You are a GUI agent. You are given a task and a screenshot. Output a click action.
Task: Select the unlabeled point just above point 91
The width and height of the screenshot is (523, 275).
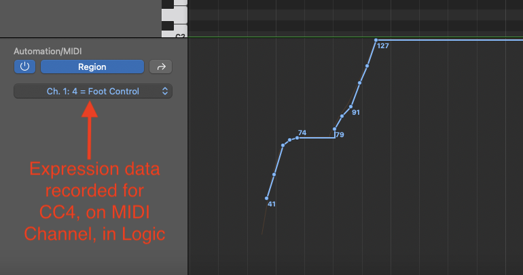359,82
